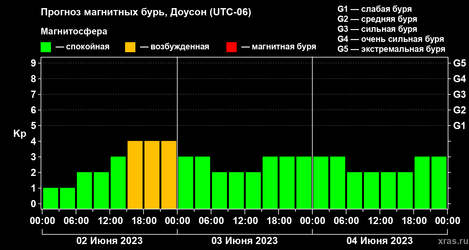Click the '02 Июня 2023' date label

click(109, 241)
